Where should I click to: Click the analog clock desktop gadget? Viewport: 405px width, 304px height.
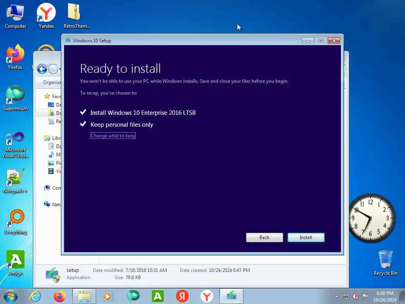click(x=371, y=218)
